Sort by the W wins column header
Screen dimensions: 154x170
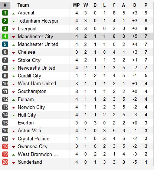[86, 5]
